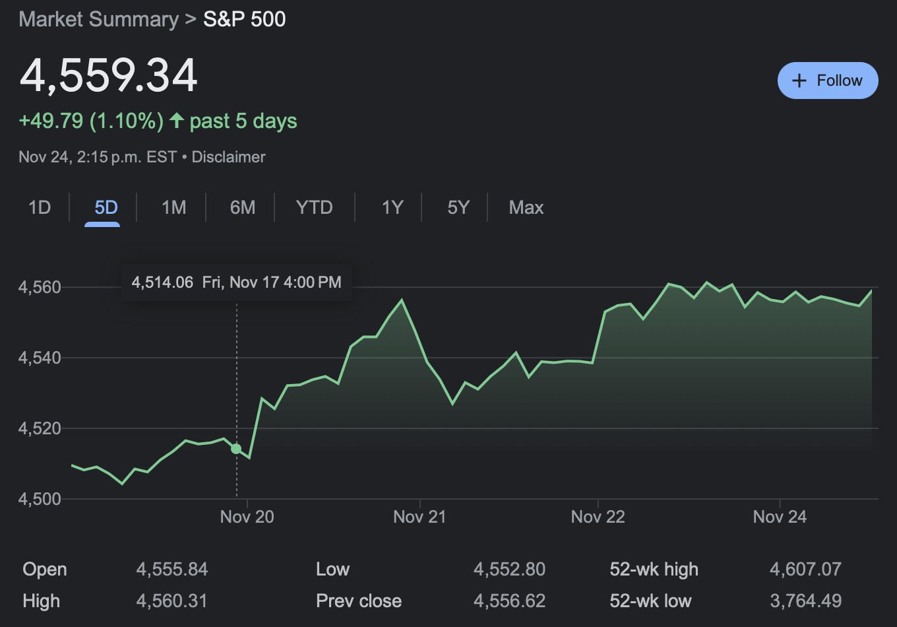Select the Max range tab
897x627 pixels.
point(526,207)
